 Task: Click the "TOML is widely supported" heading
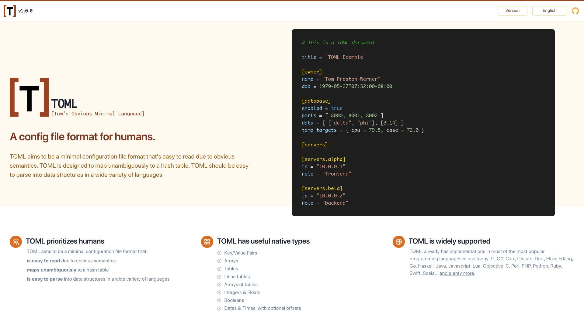pyautogui.click(x=449, y=241)
